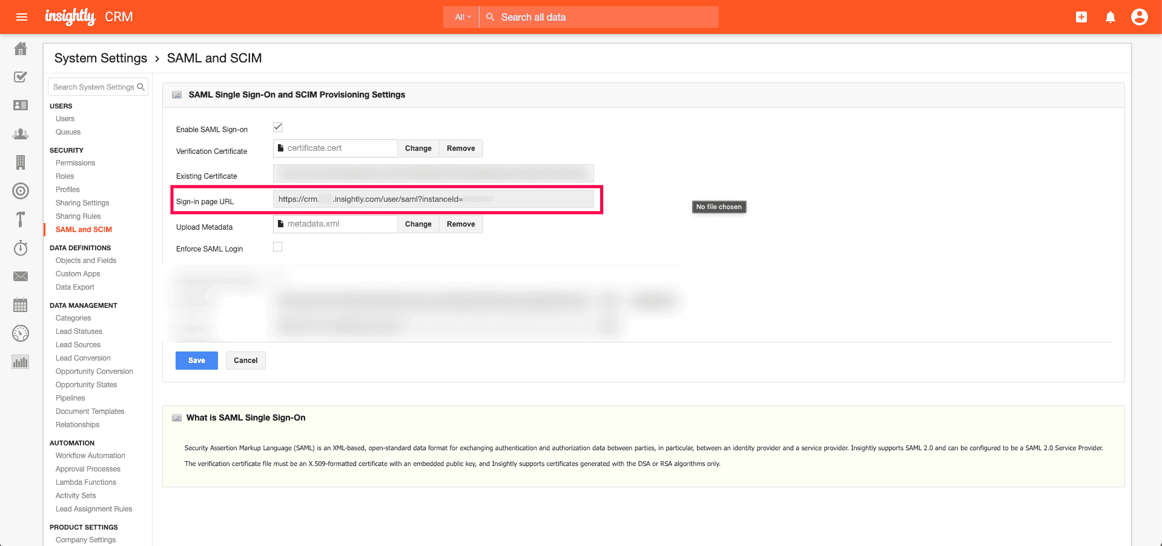Expand the Pipelines settings entry

70,398
